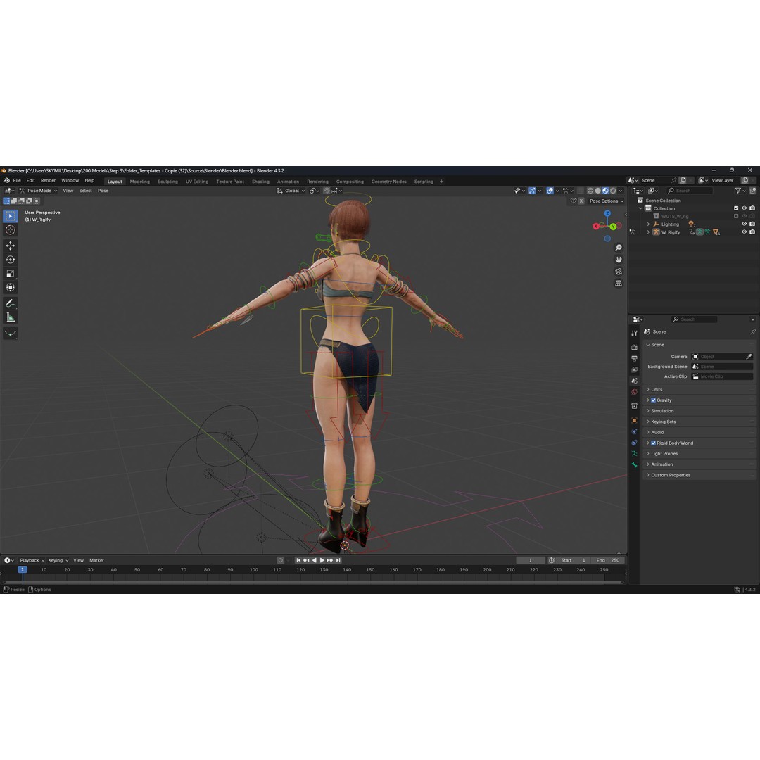
Task: Open the Collection properties tab
Action: (634, 406)
